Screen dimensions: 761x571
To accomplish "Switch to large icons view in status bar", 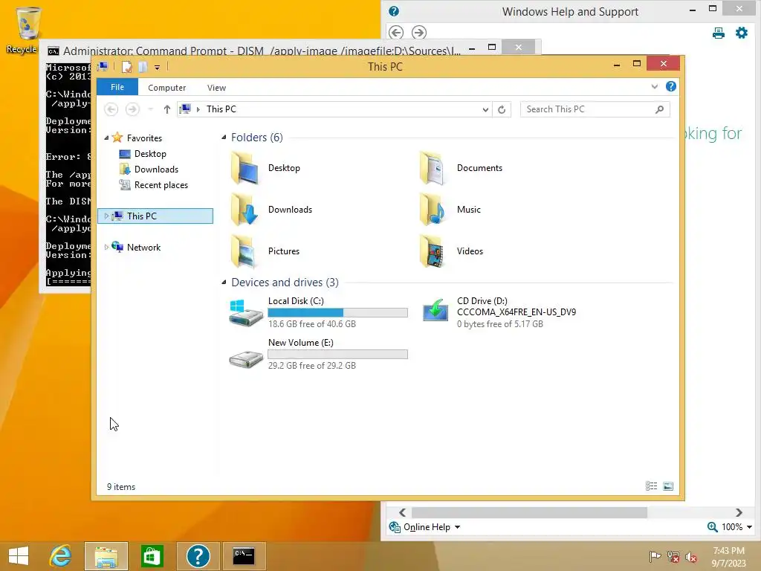I will (668, 486).
